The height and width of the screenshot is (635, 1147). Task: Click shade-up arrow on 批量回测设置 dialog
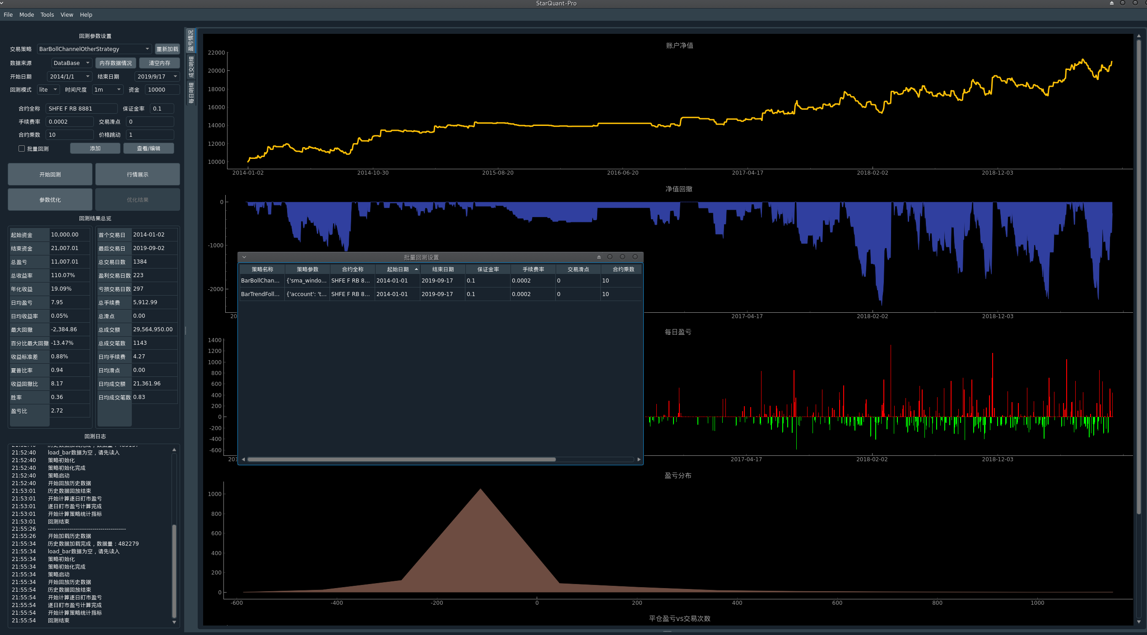coord(599,257)
